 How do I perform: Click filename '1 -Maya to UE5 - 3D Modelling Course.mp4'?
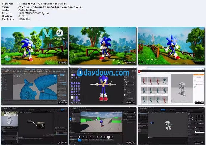point(43,4)
